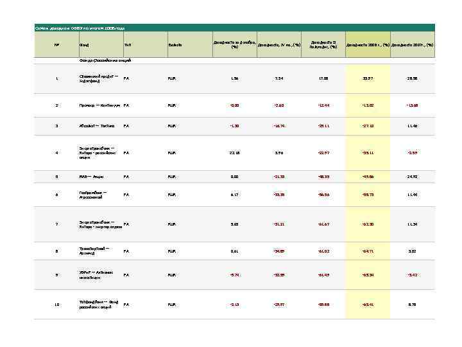This screenshot has width=462, height=347.
Task: Click the half-year value -12.44 in row 2
Action: [x=323, y=105]
